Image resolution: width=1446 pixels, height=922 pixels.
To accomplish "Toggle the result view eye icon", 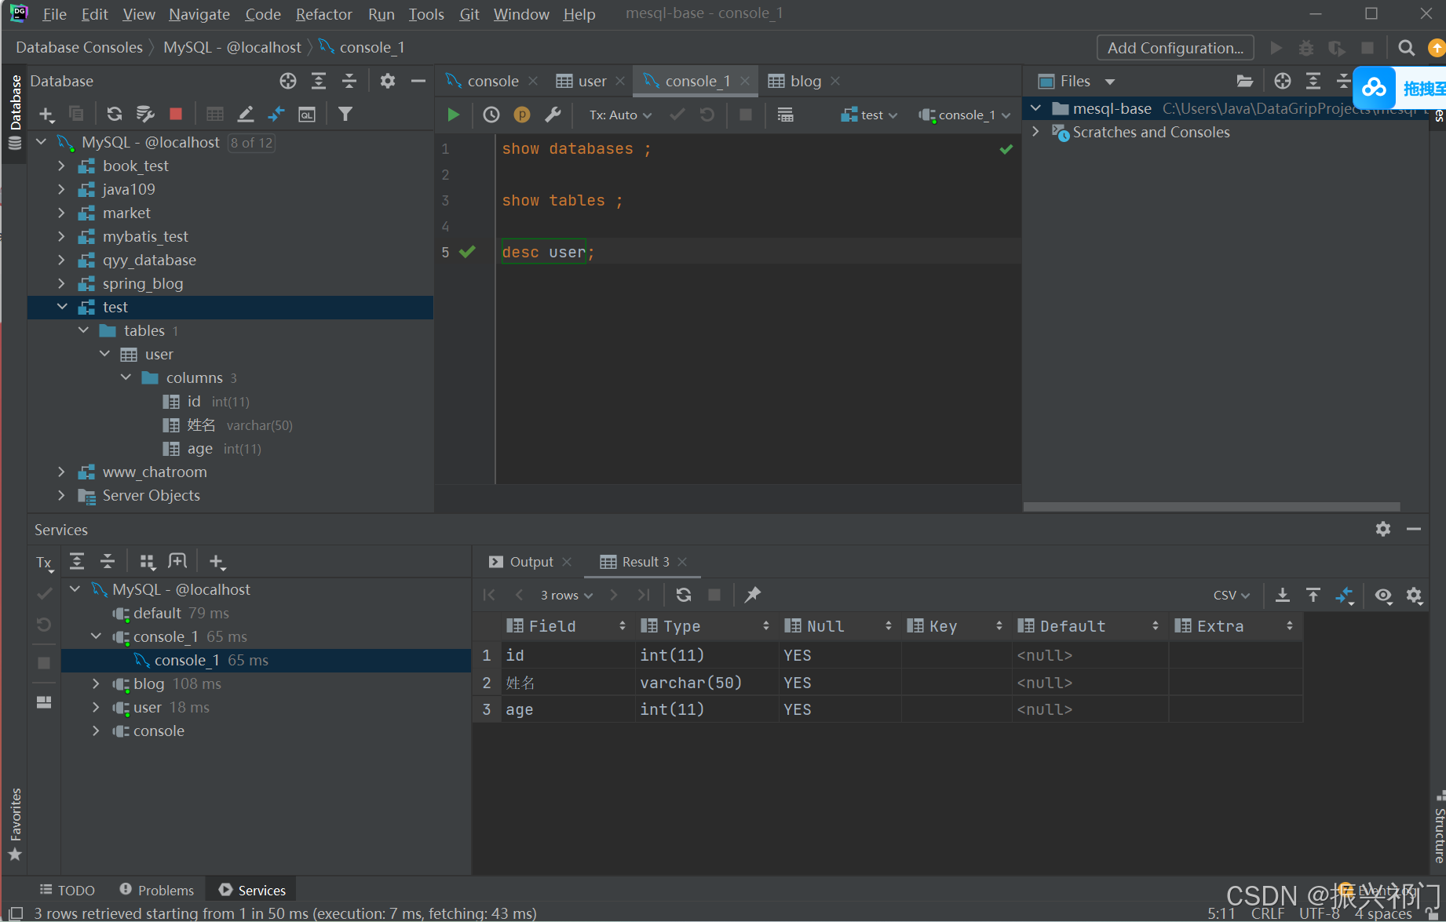I will [1382, 595].
